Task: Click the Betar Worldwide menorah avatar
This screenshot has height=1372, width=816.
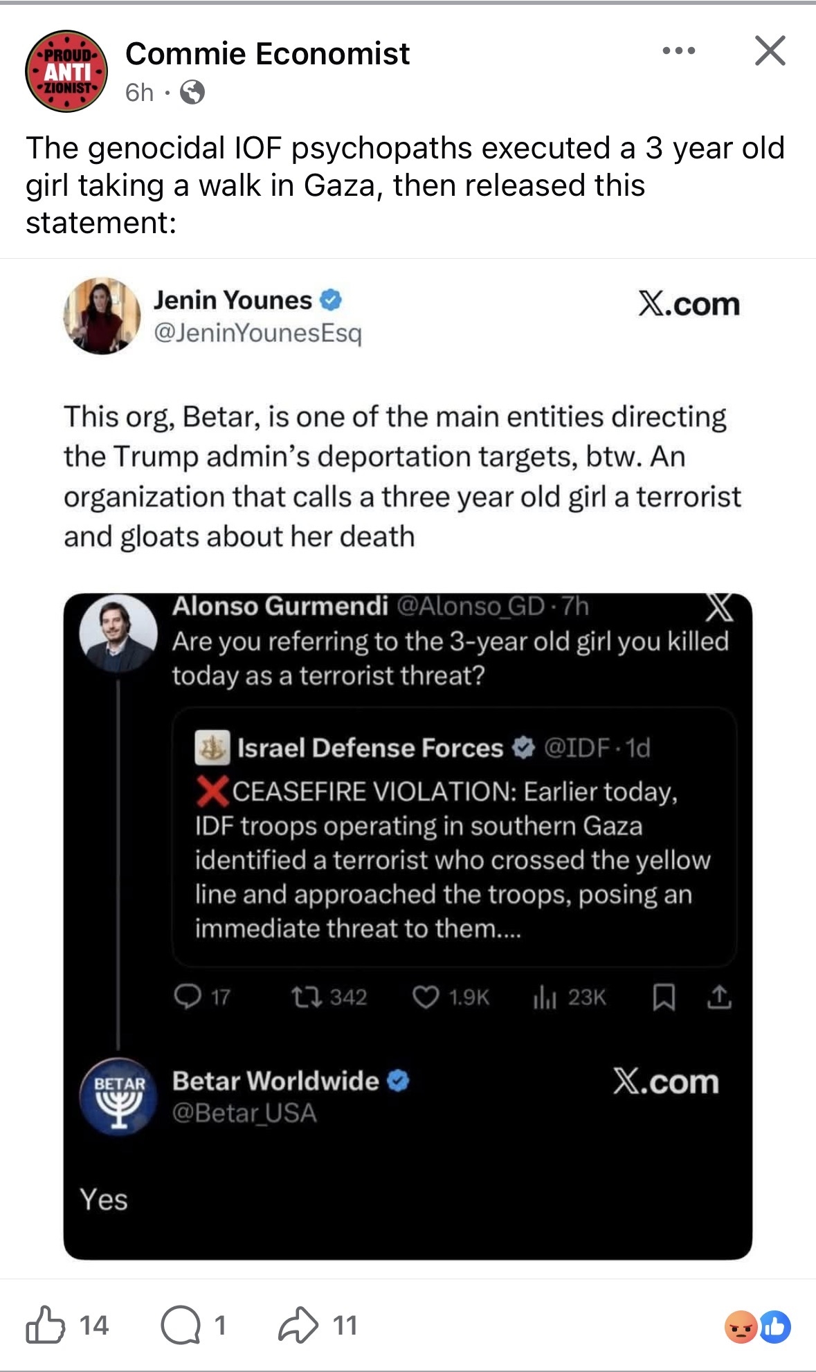Action: point(119,1097)
